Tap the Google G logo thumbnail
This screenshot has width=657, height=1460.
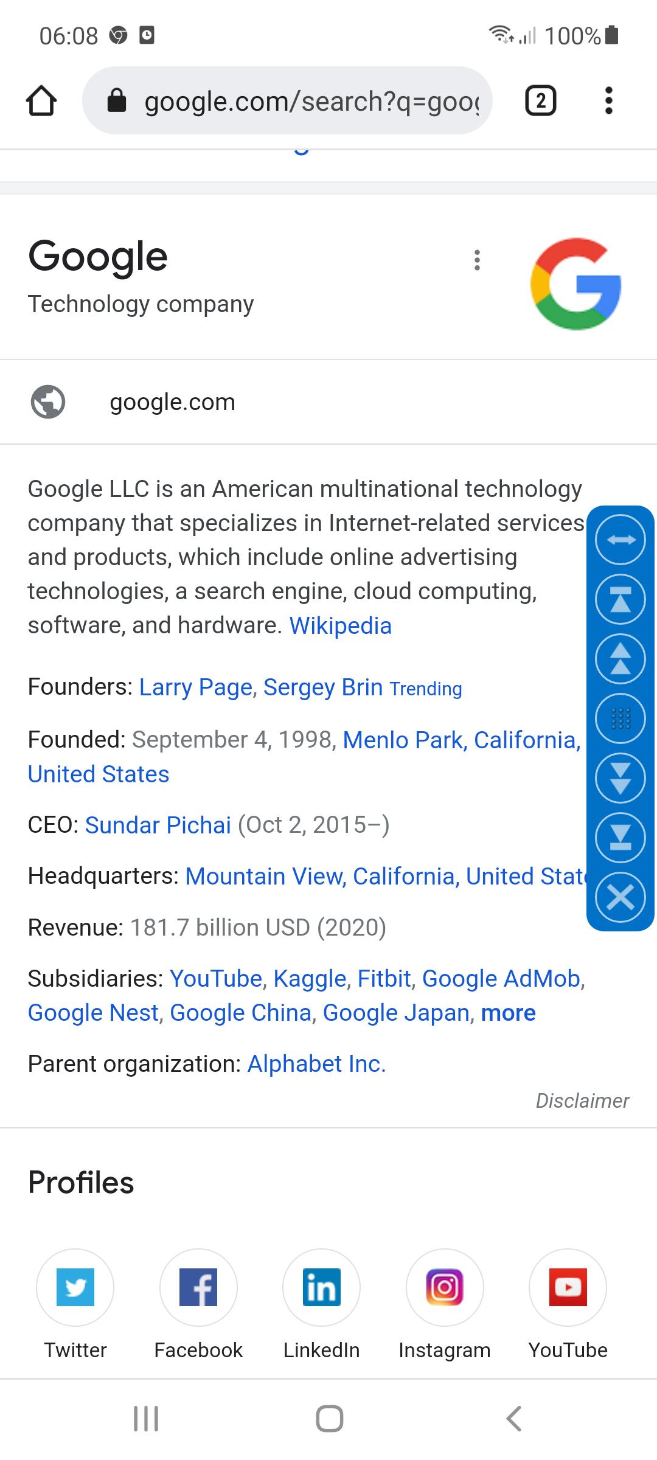tap(575, 284)
